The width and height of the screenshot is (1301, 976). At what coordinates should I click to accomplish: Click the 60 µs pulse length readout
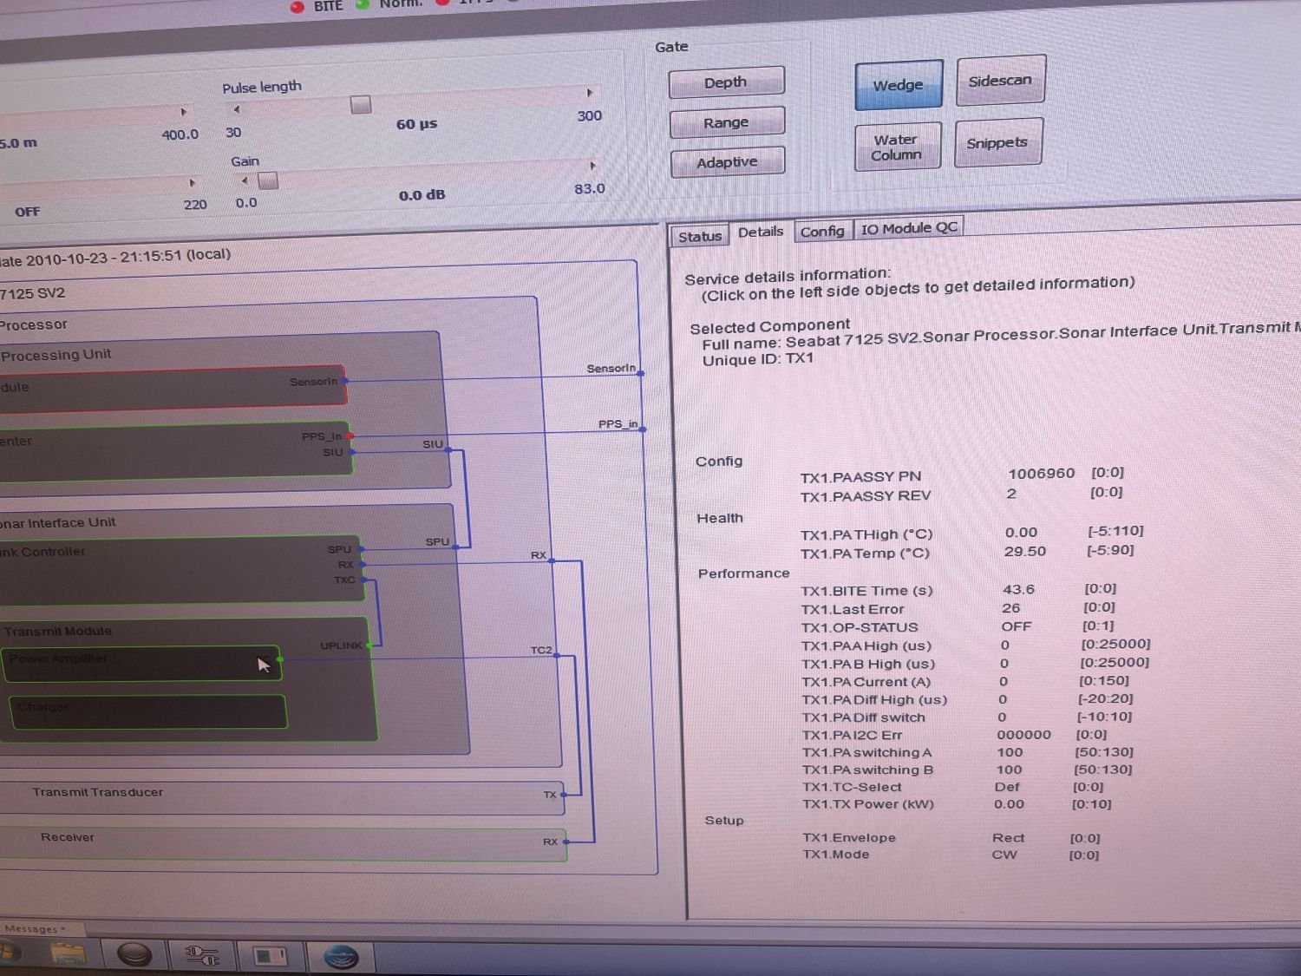click(x=417, y=124)
